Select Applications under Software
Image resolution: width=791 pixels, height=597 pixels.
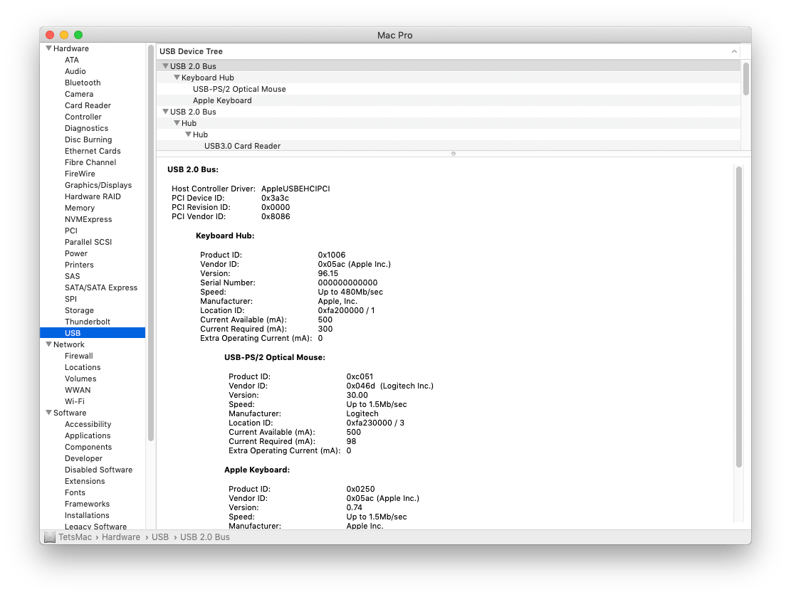88,435
